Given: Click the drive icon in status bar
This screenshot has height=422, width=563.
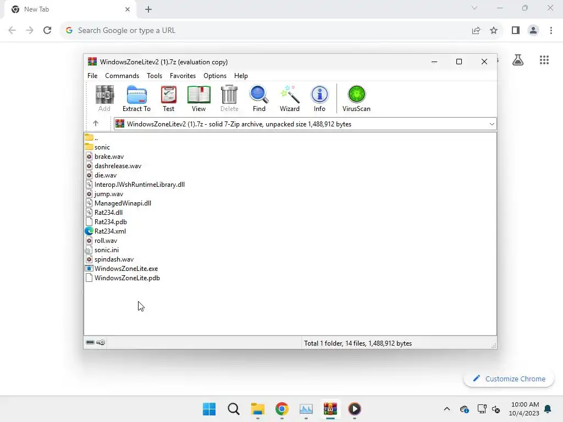Looking at the screenshot, I should pyautogui.click(x=90, y=342).
